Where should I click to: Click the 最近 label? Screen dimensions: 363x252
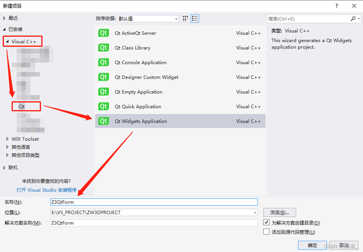tap(13, 18)
